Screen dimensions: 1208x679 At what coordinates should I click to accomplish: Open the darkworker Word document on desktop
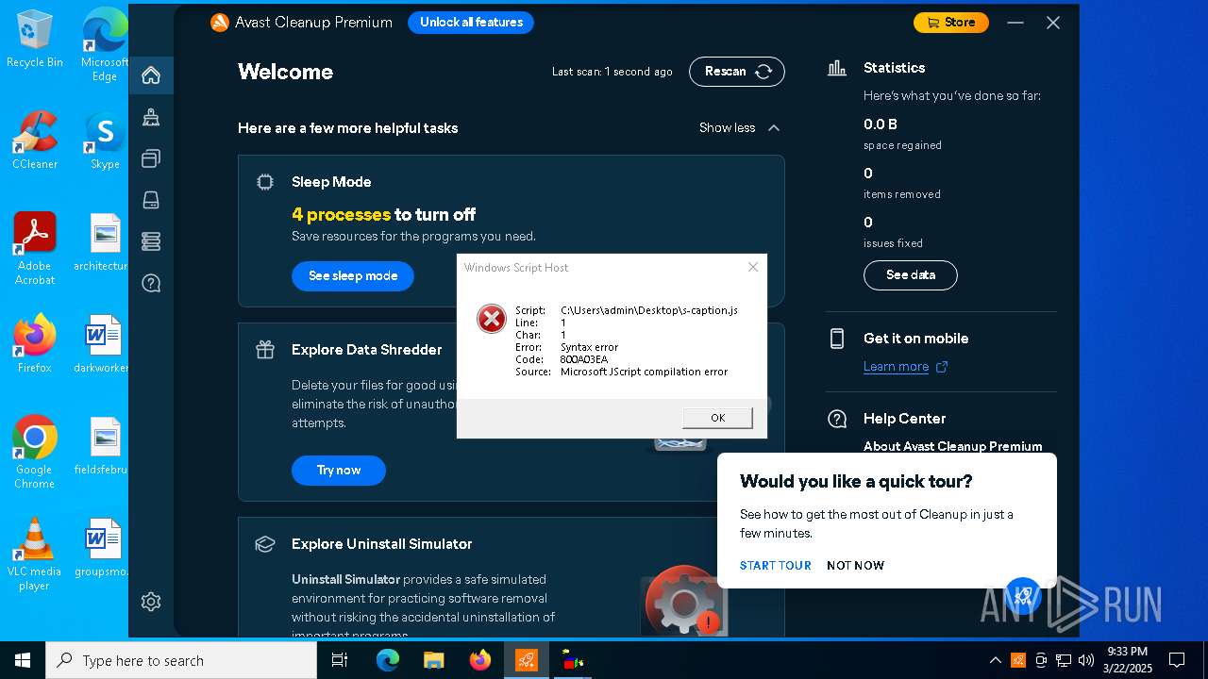[104, 344]
